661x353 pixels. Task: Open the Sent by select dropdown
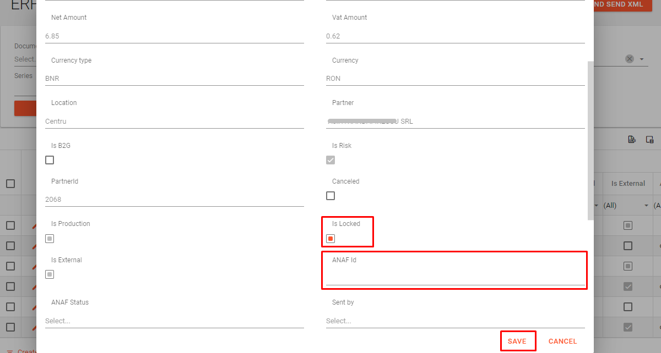click(456, 321)
